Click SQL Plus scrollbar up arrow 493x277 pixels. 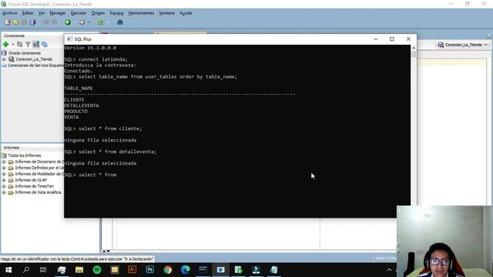(414, 48)
